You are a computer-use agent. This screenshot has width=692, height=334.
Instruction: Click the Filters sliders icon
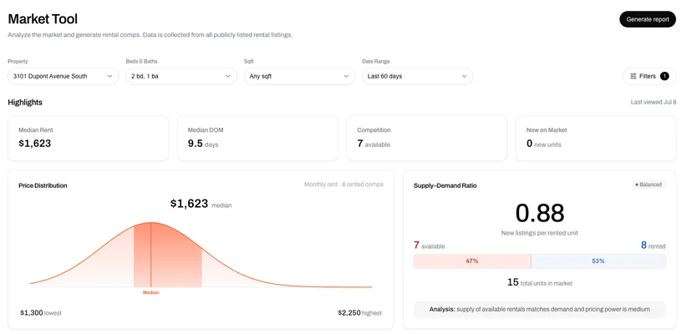633,76
